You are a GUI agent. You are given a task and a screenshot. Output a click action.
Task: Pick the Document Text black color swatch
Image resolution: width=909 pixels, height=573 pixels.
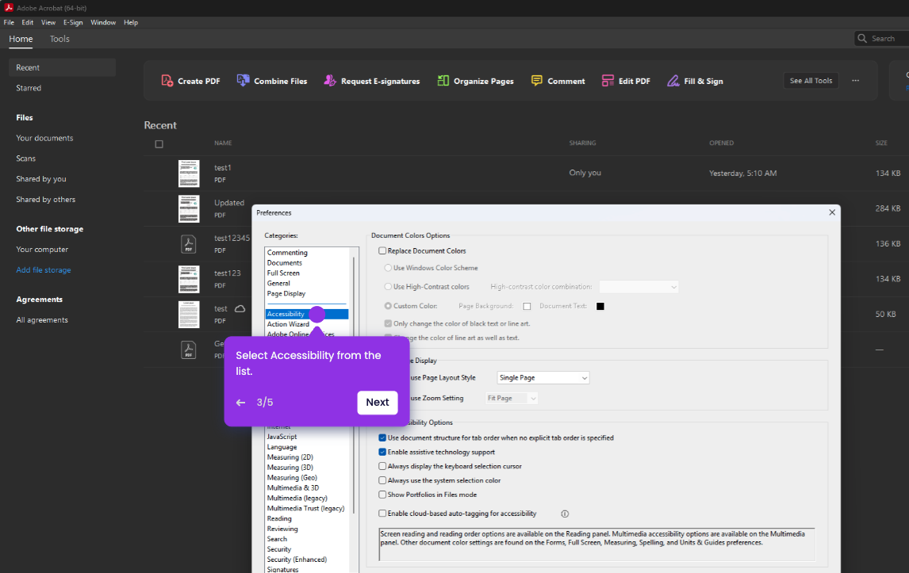click(600, 306)
